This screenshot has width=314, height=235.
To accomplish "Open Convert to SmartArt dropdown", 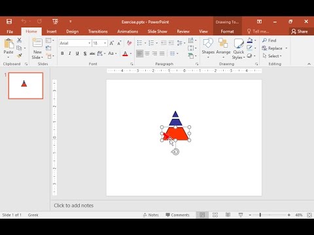I will coord(192,56).
